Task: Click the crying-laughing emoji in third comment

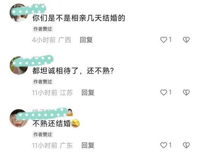Action: pyautogui.click(x=75, y=123)
